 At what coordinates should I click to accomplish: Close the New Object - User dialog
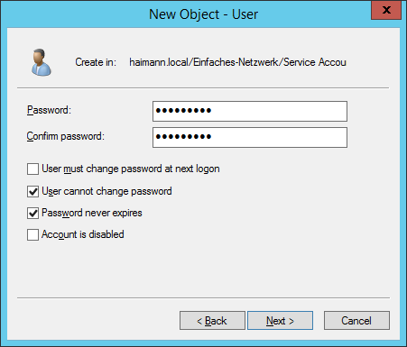pyautogui.click(x=386, y=10)
